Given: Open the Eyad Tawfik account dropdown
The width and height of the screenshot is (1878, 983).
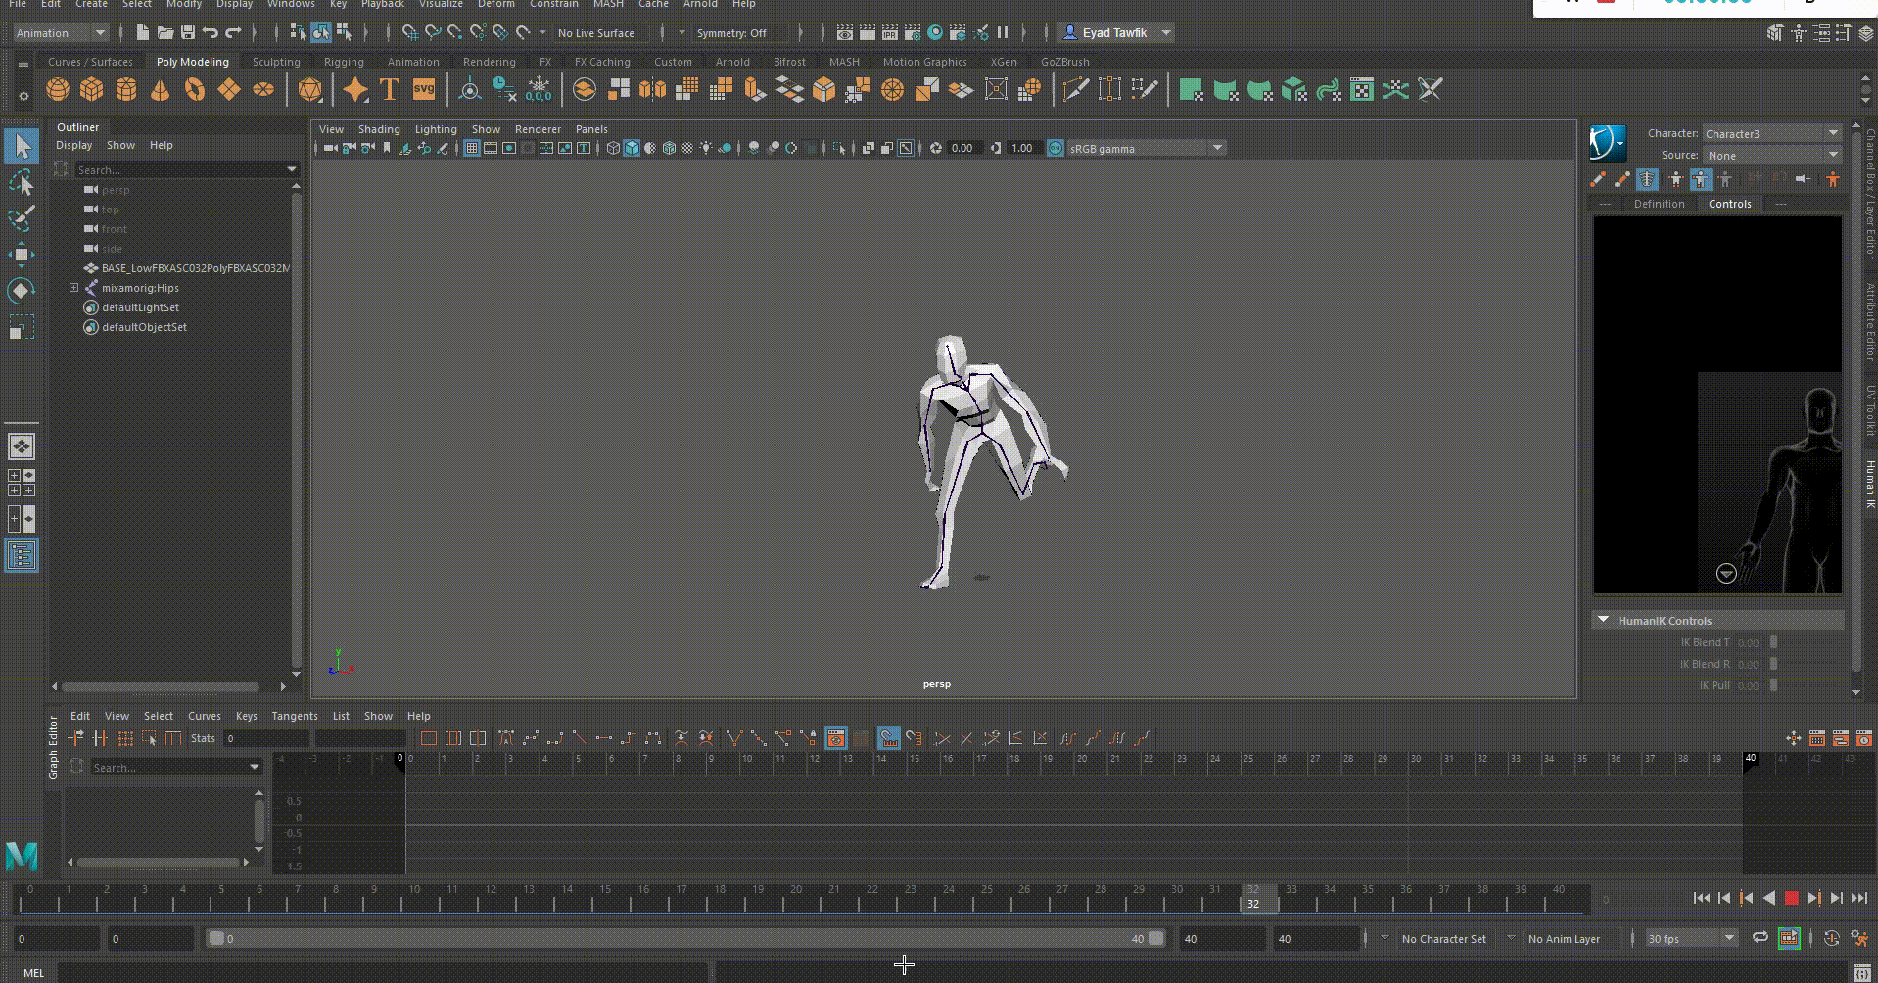Looking at the screenshot, I should [1117, 32].
